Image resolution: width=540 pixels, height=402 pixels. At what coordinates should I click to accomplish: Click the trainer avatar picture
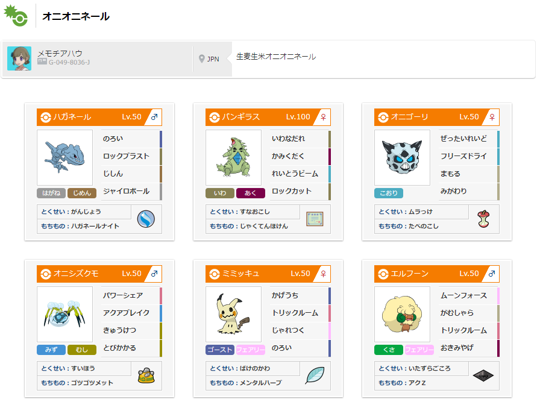point(19,58)
